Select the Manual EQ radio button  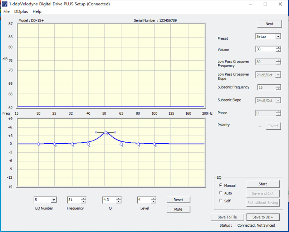[x=220, y=185]
